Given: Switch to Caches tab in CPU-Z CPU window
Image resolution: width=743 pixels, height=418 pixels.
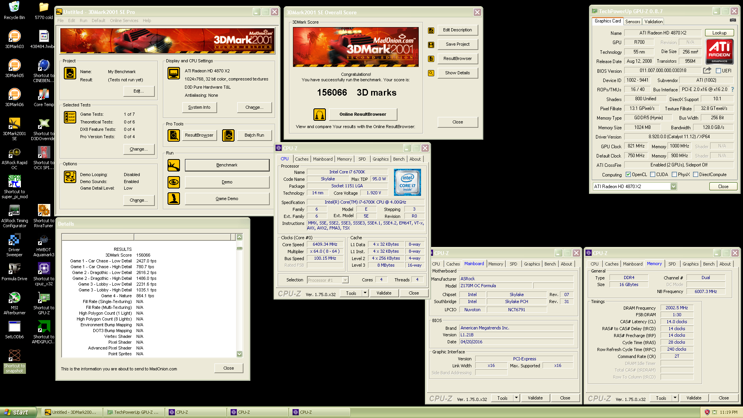Looking at the screenshot, I should [x=301, y=159].
